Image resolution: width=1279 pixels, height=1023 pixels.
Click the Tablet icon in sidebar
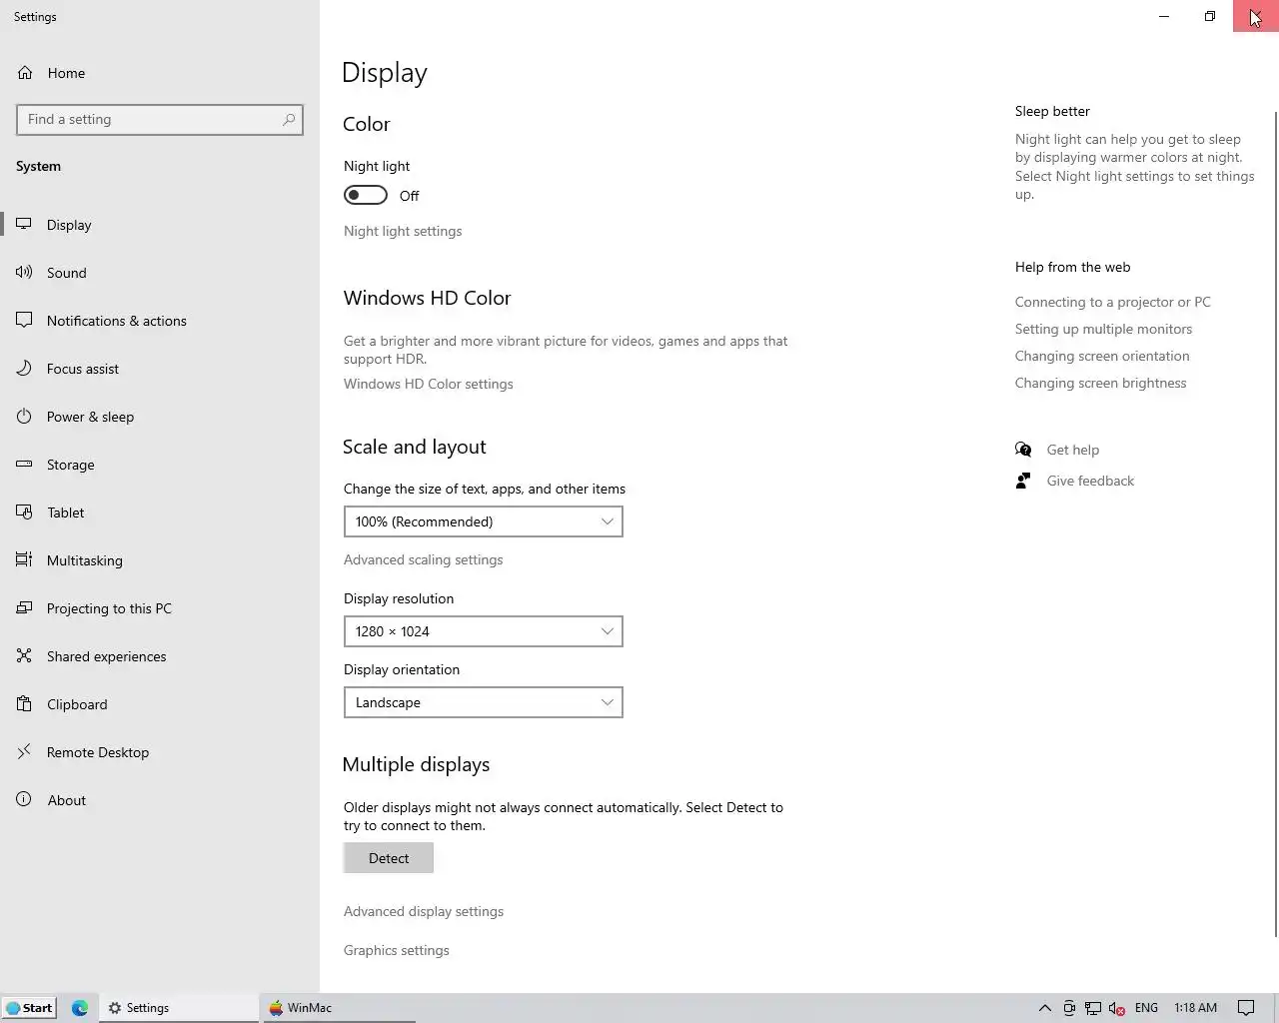[x=24, y=511]
